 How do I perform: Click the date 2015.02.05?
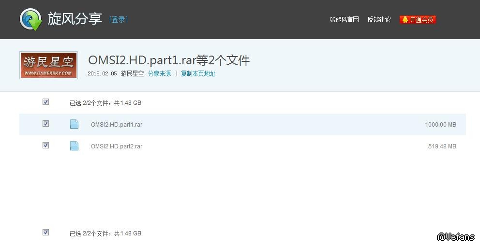click(x=102, y=73)
